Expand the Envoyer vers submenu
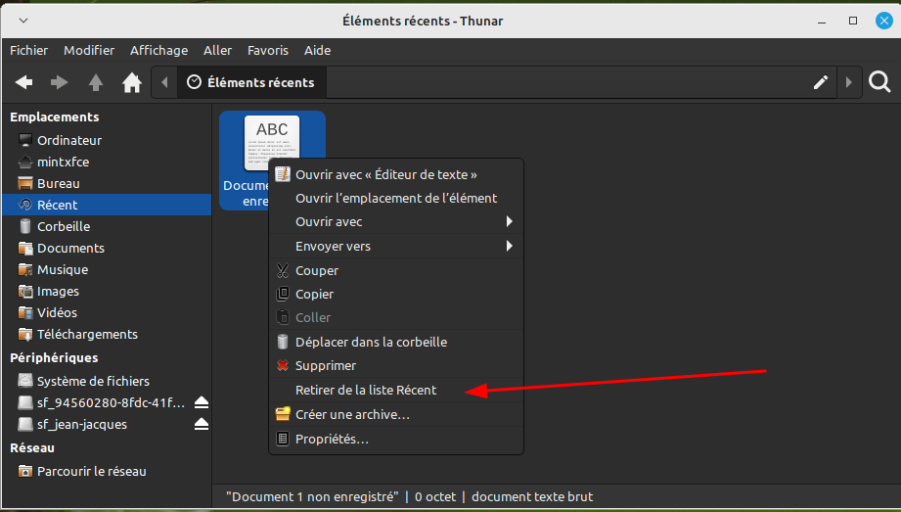Viewport: 901px width, 512px height. tap(396, 247)
